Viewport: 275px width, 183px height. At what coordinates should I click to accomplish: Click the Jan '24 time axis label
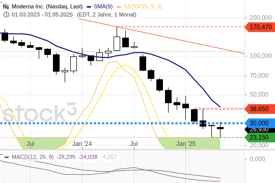pos(82,144)
